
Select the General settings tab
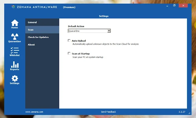pyautogui.click(x=42, y=22)
